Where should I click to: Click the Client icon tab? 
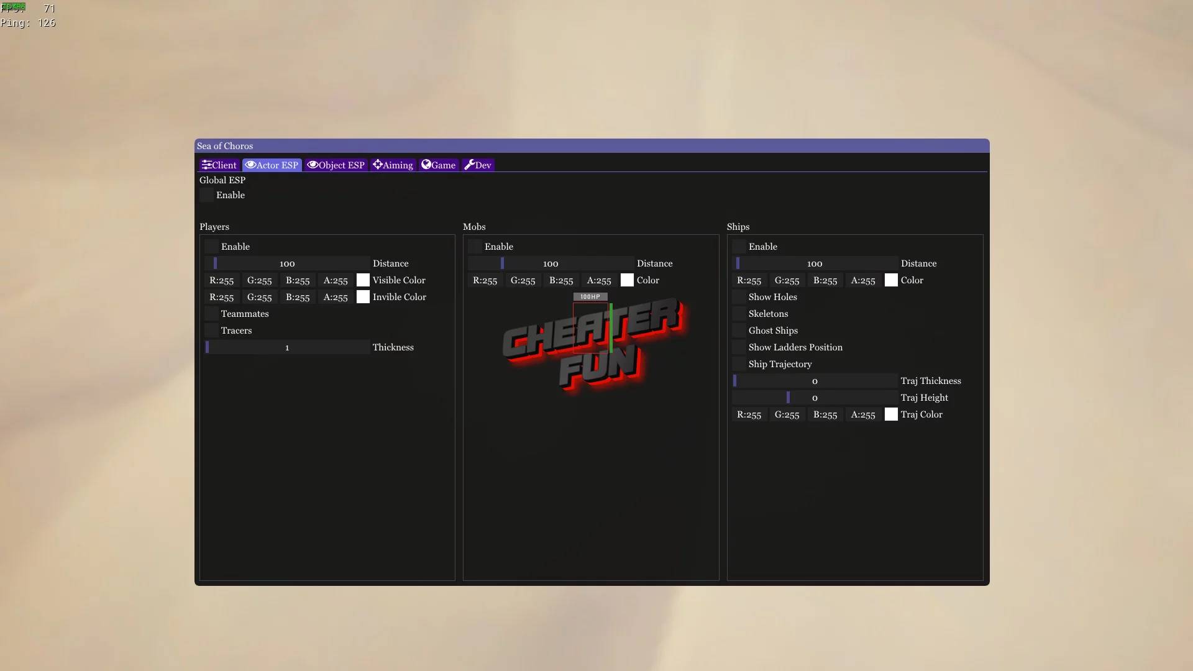pos(219,165)
